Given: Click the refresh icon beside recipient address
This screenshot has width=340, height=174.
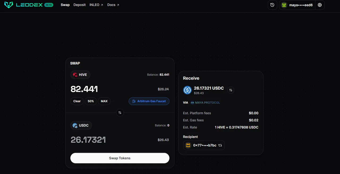Looking at the screenshot, I should click(220, 145).
